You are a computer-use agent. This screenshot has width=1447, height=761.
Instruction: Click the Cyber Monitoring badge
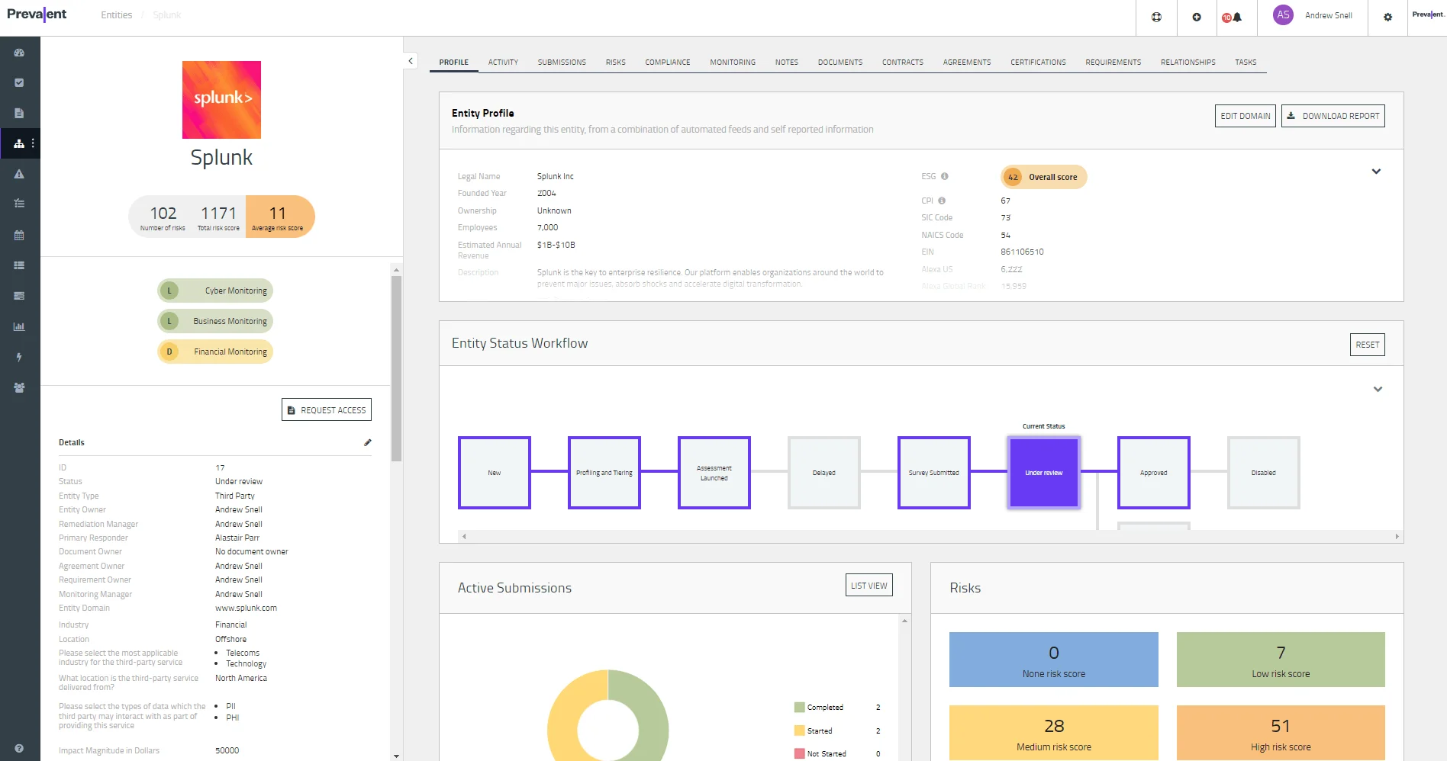tap(215, 291)
